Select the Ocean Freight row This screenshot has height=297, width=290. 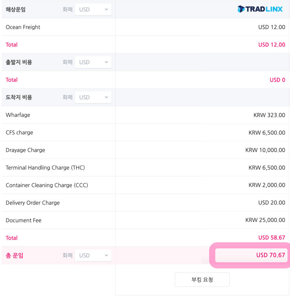coord(145,27)
